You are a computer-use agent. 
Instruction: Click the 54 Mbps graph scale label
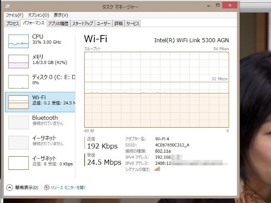(221, 49)
